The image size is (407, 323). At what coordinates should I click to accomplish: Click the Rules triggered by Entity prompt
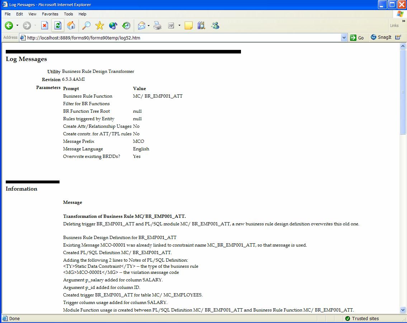[89, 119]
